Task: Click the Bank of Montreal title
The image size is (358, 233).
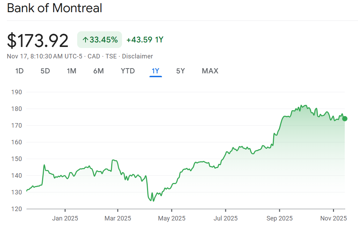Action: (55, 8)
